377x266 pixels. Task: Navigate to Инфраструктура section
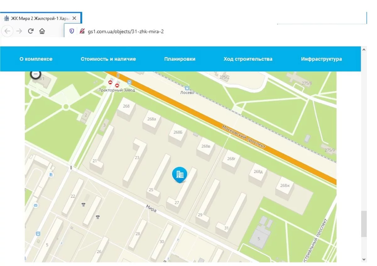(321, 59)
